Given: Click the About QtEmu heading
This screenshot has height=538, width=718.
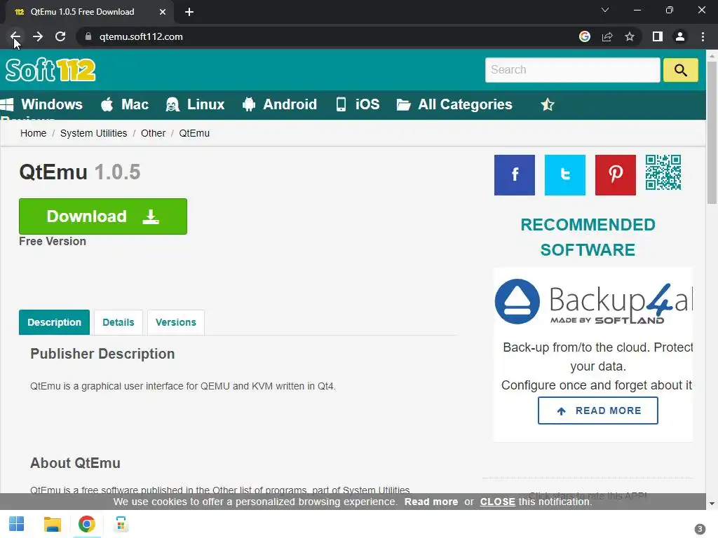Looking at the screenshot, I should pyautogui.click(x=75, y=463).
